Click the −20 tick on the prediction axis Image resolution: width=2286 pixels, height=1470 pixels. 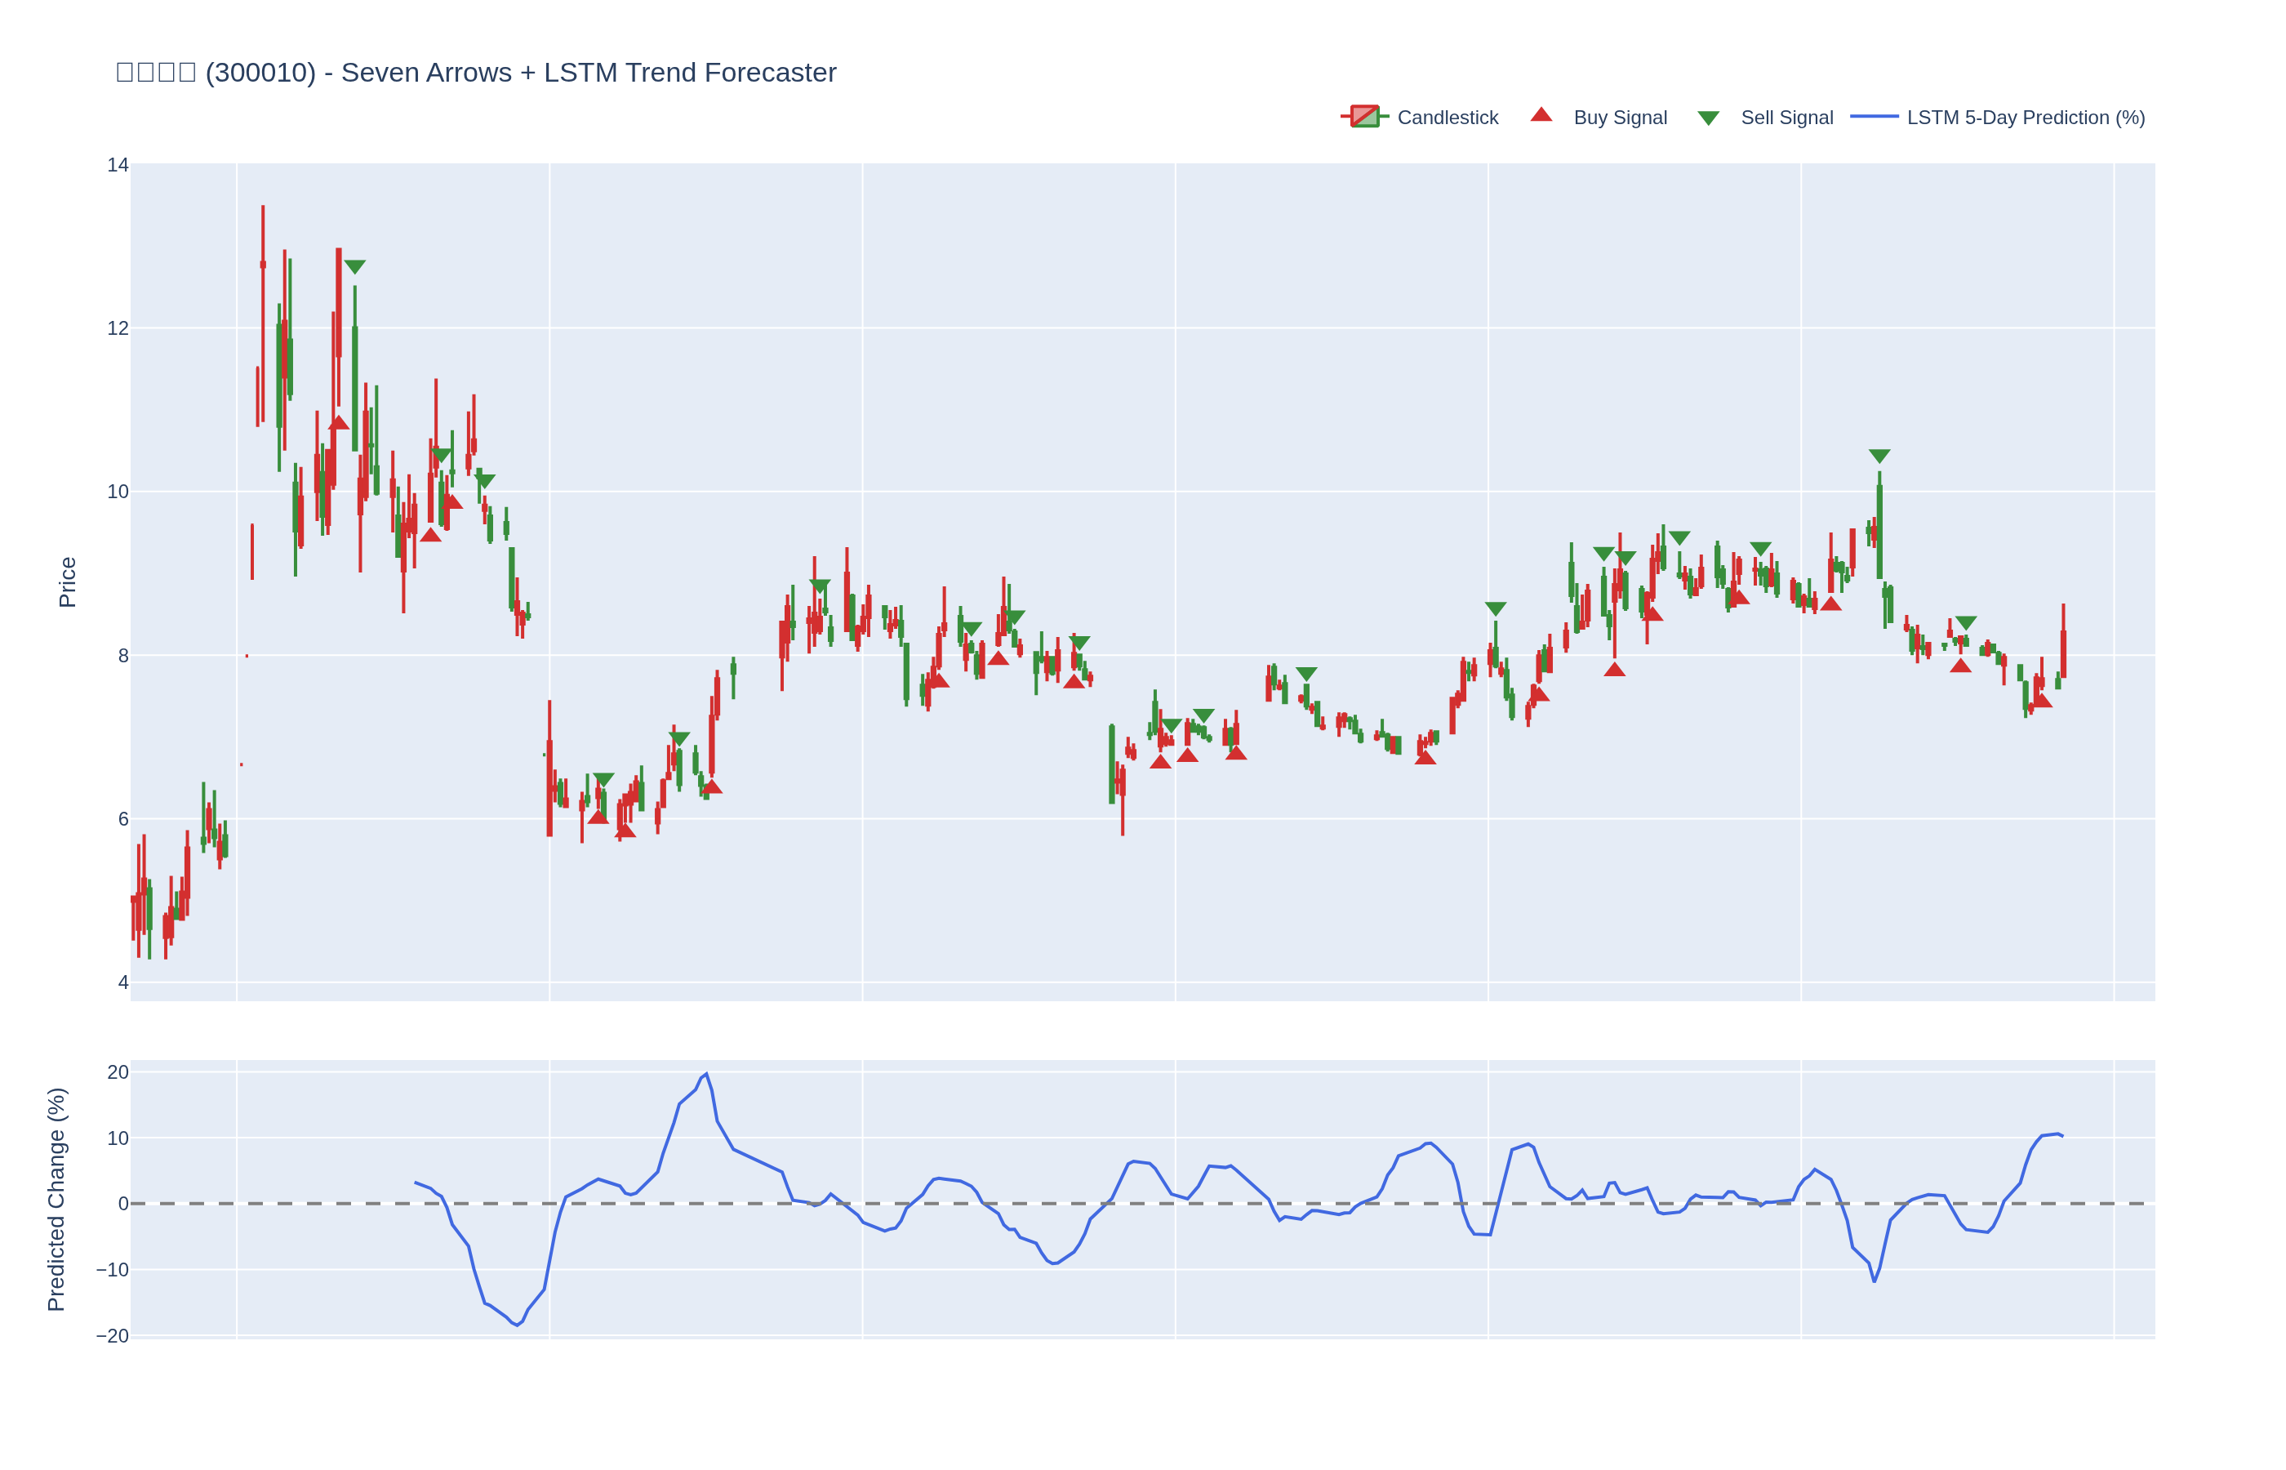113,1335
